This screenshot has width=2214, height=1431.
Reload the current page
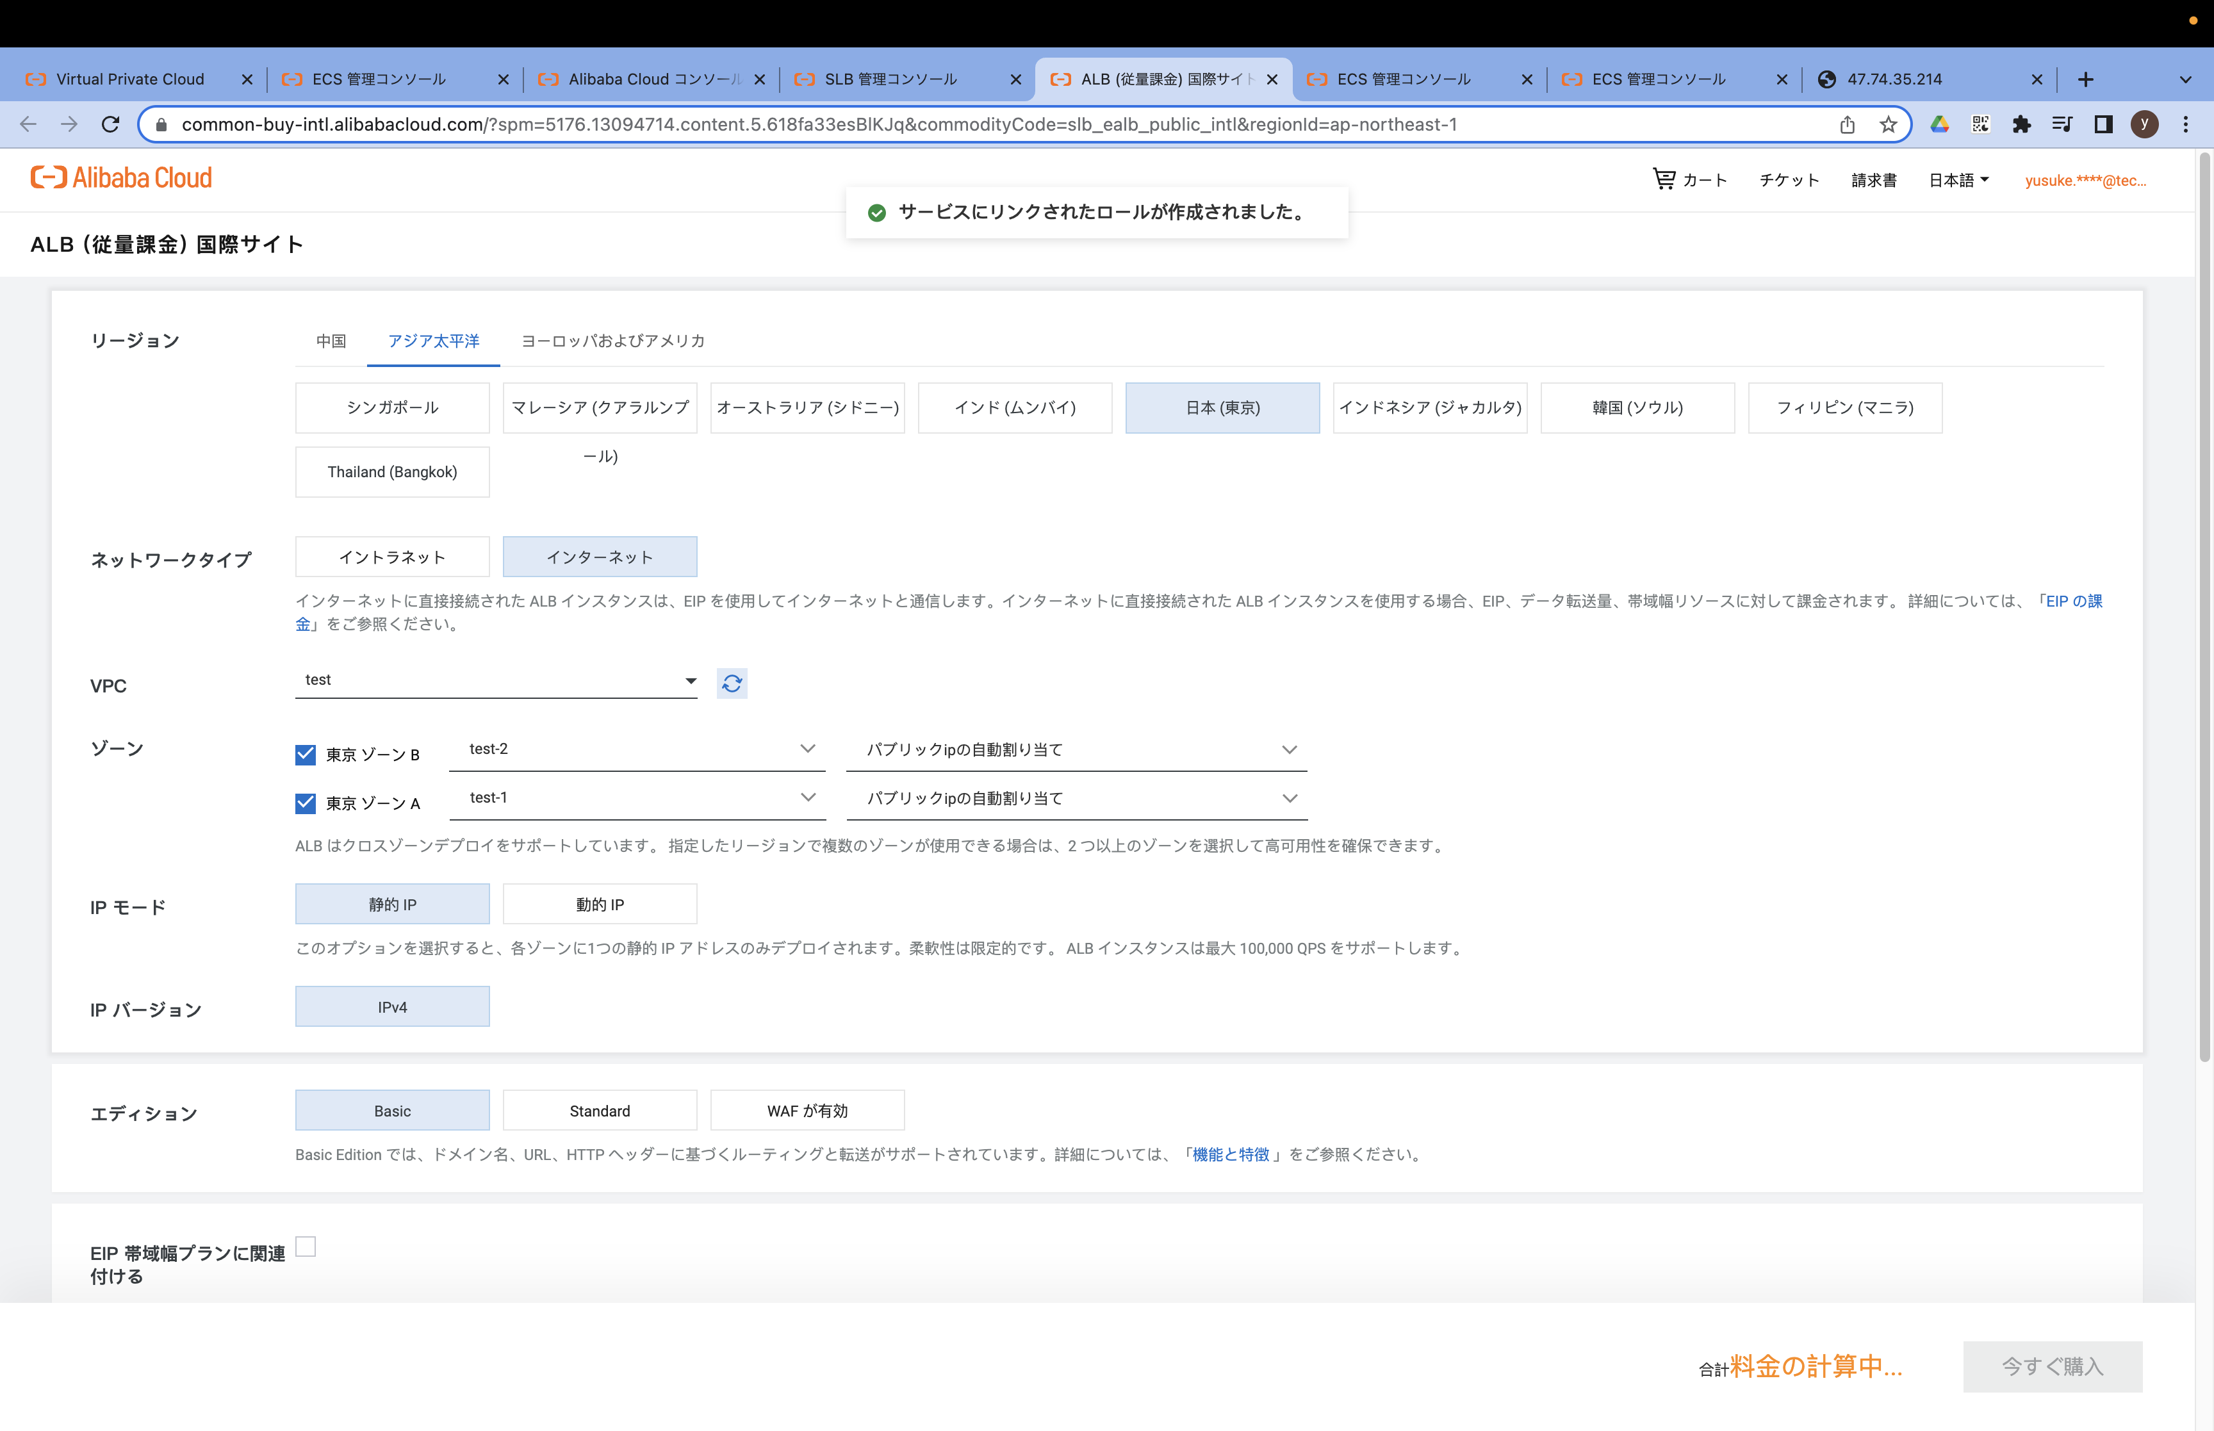point(111,124)
